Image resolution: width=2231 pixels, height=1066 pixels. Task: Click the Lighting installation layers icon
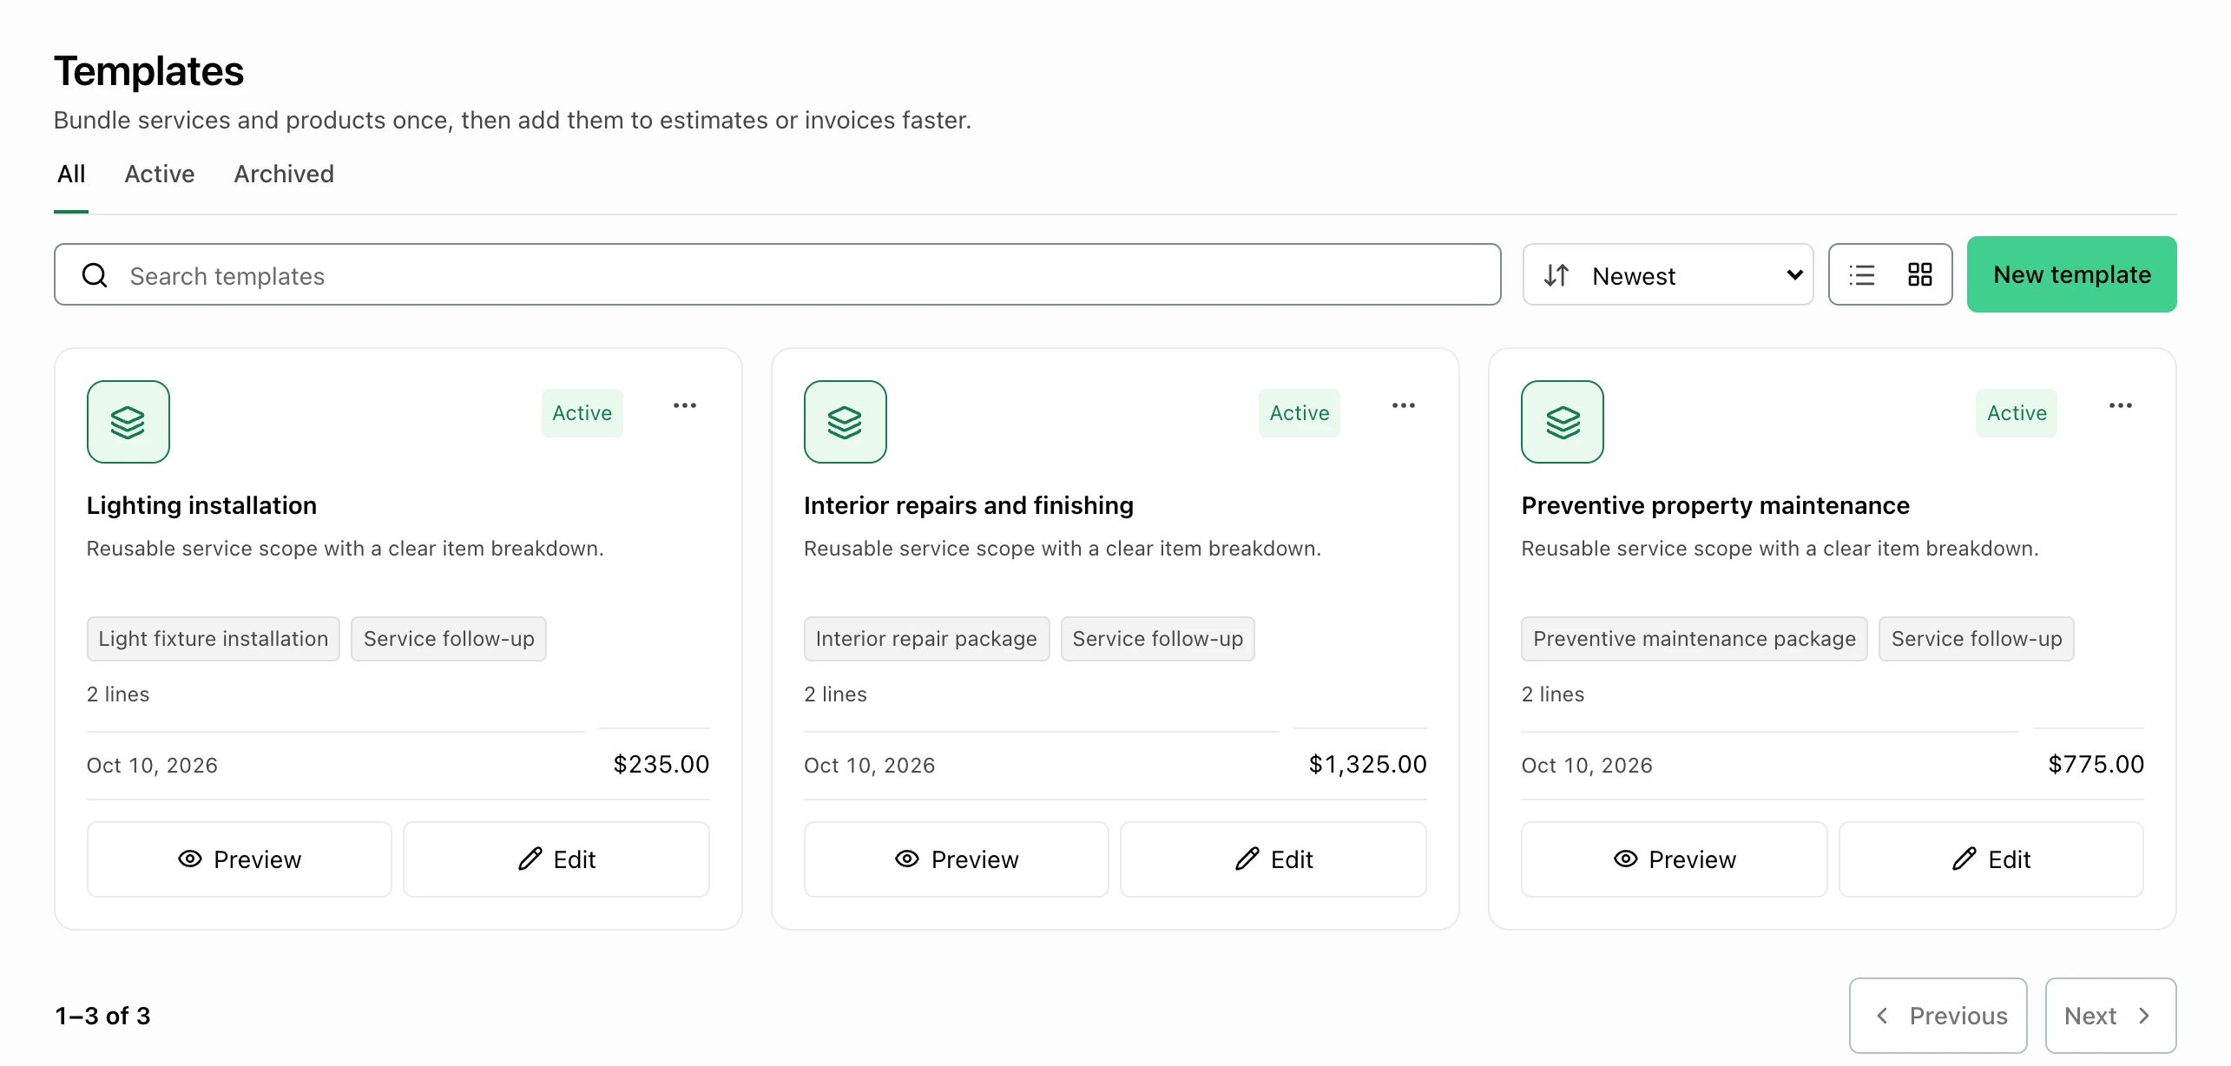[128, 422]
